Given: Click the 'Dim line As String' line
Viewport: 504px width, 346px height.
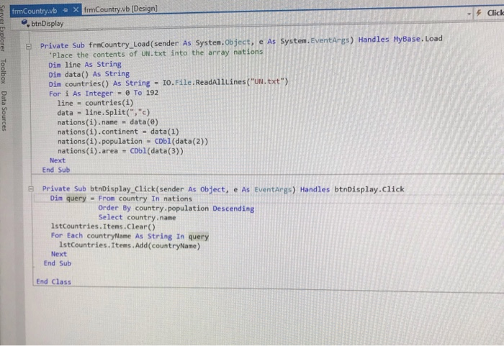Looking at the screenshot, I should point(85,65).
